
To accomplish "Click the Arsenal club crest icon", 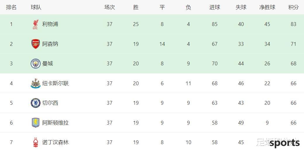I will click(36, 44).
